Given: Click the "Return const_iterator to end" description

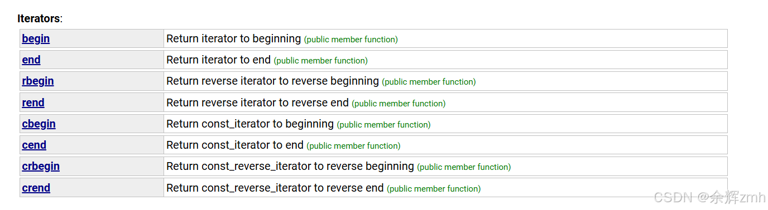Looking at the screenshot, I should tap(235, 145).
